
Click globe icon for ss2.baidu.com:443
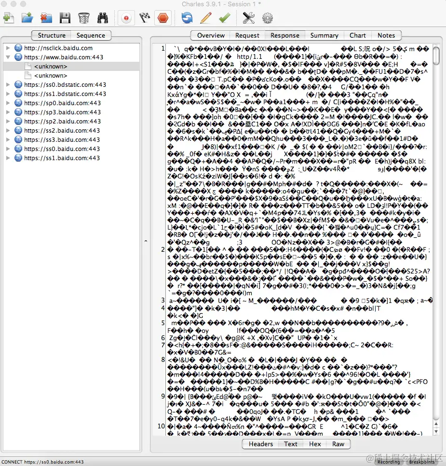tap(18, 130)
